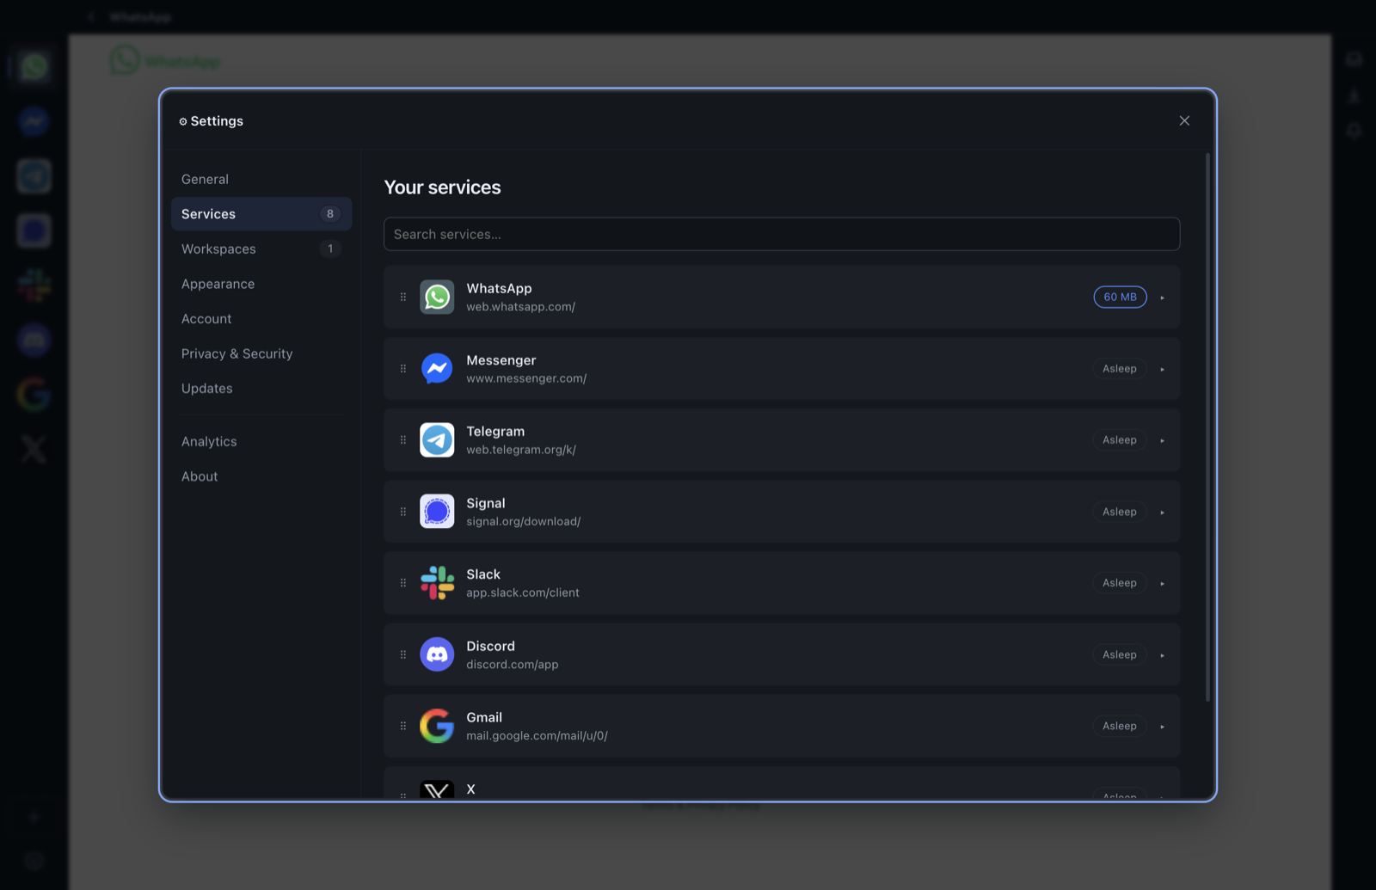This screenshot has height=890, width=1376.
Task: Click the signal.org/download/ URL text
Action: pos(524,521)
